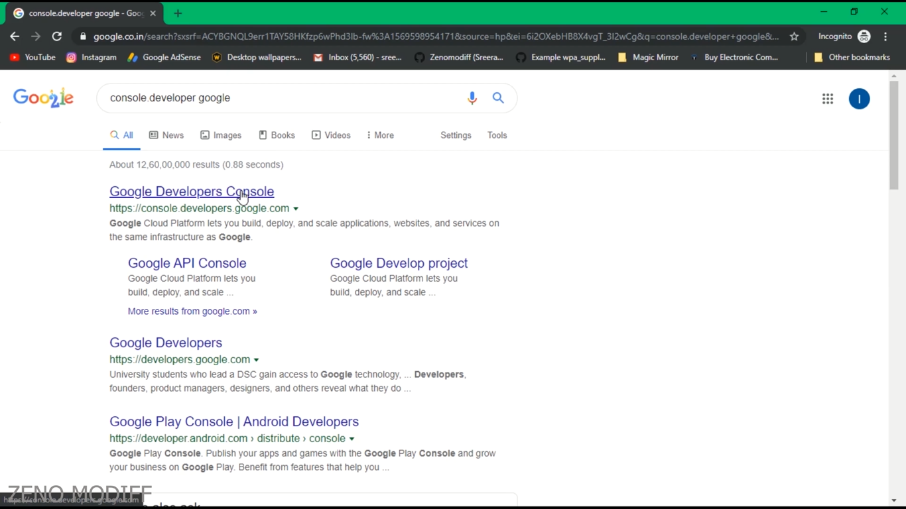Open a new tab with the plus button
Viewport: 906px width, 509px height.
(x=178, y=13)
